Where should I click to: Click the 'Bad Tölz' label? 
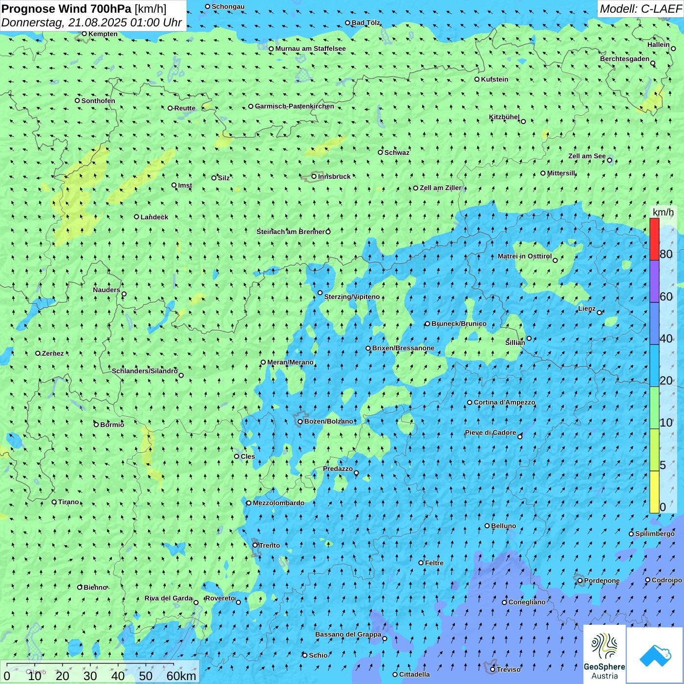[366, 22]
